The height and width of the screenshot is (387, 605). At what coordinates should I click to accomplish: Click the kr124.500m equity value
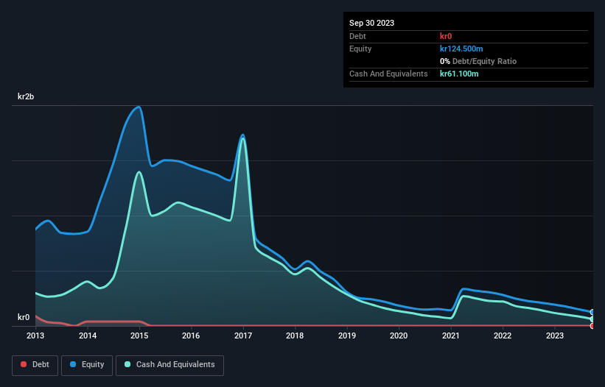[461, 49]
